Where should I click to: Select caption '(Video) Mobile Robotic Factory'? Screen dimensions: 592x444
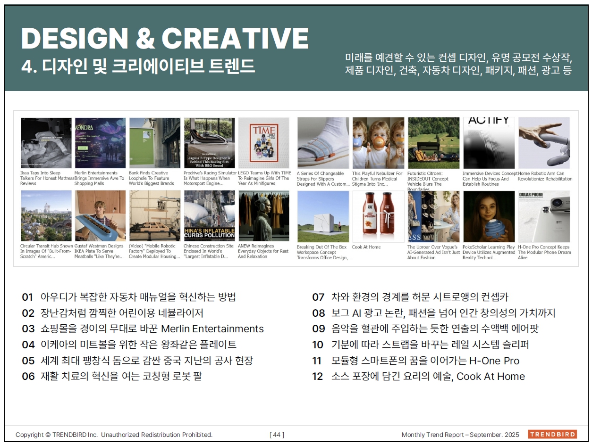point(155,251)
